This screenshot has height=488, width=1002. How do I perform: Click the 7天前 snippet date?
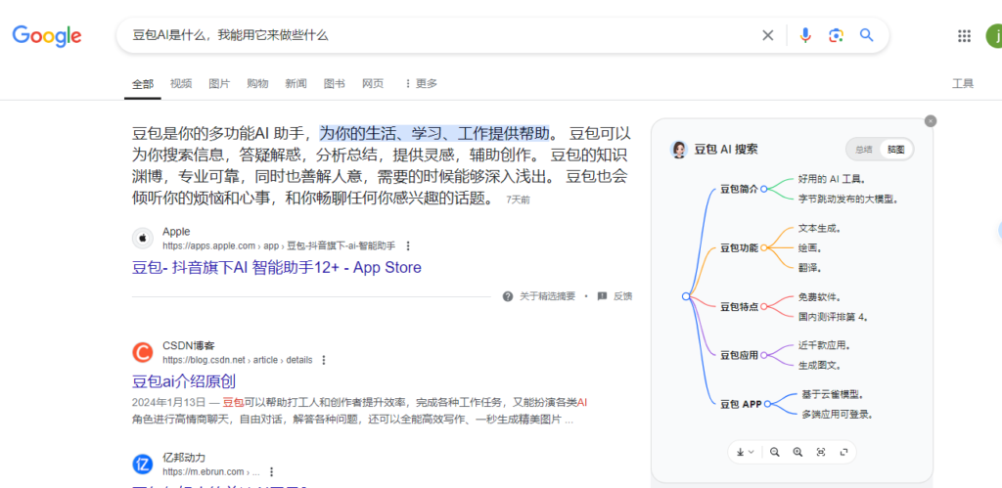click(x=518, y=200)
